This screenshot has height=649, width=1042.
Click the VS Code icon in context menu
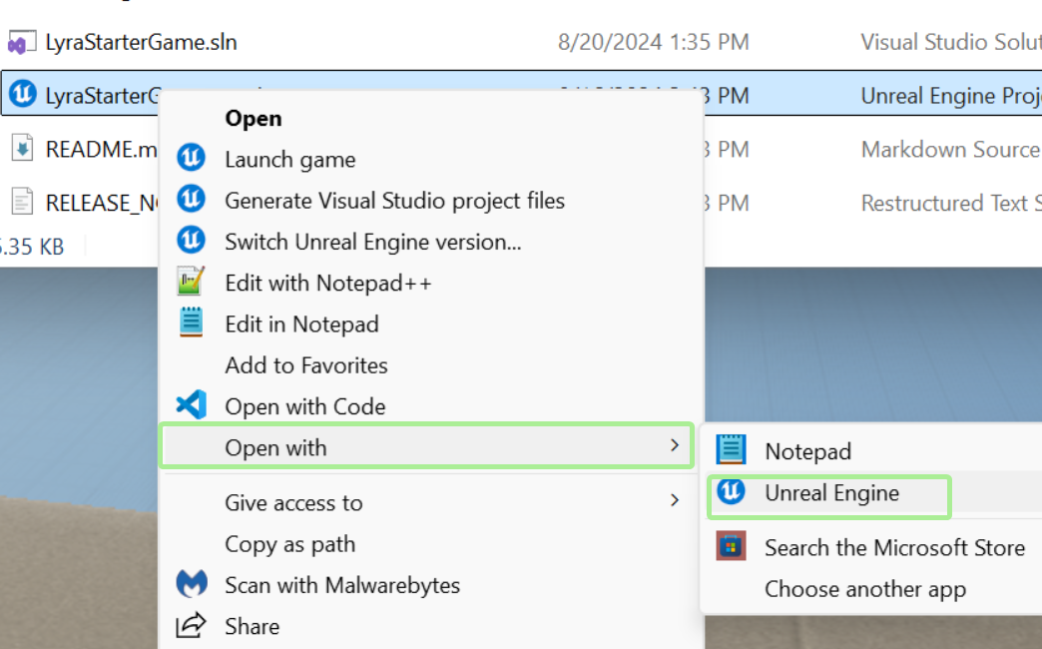coord(191,405)
